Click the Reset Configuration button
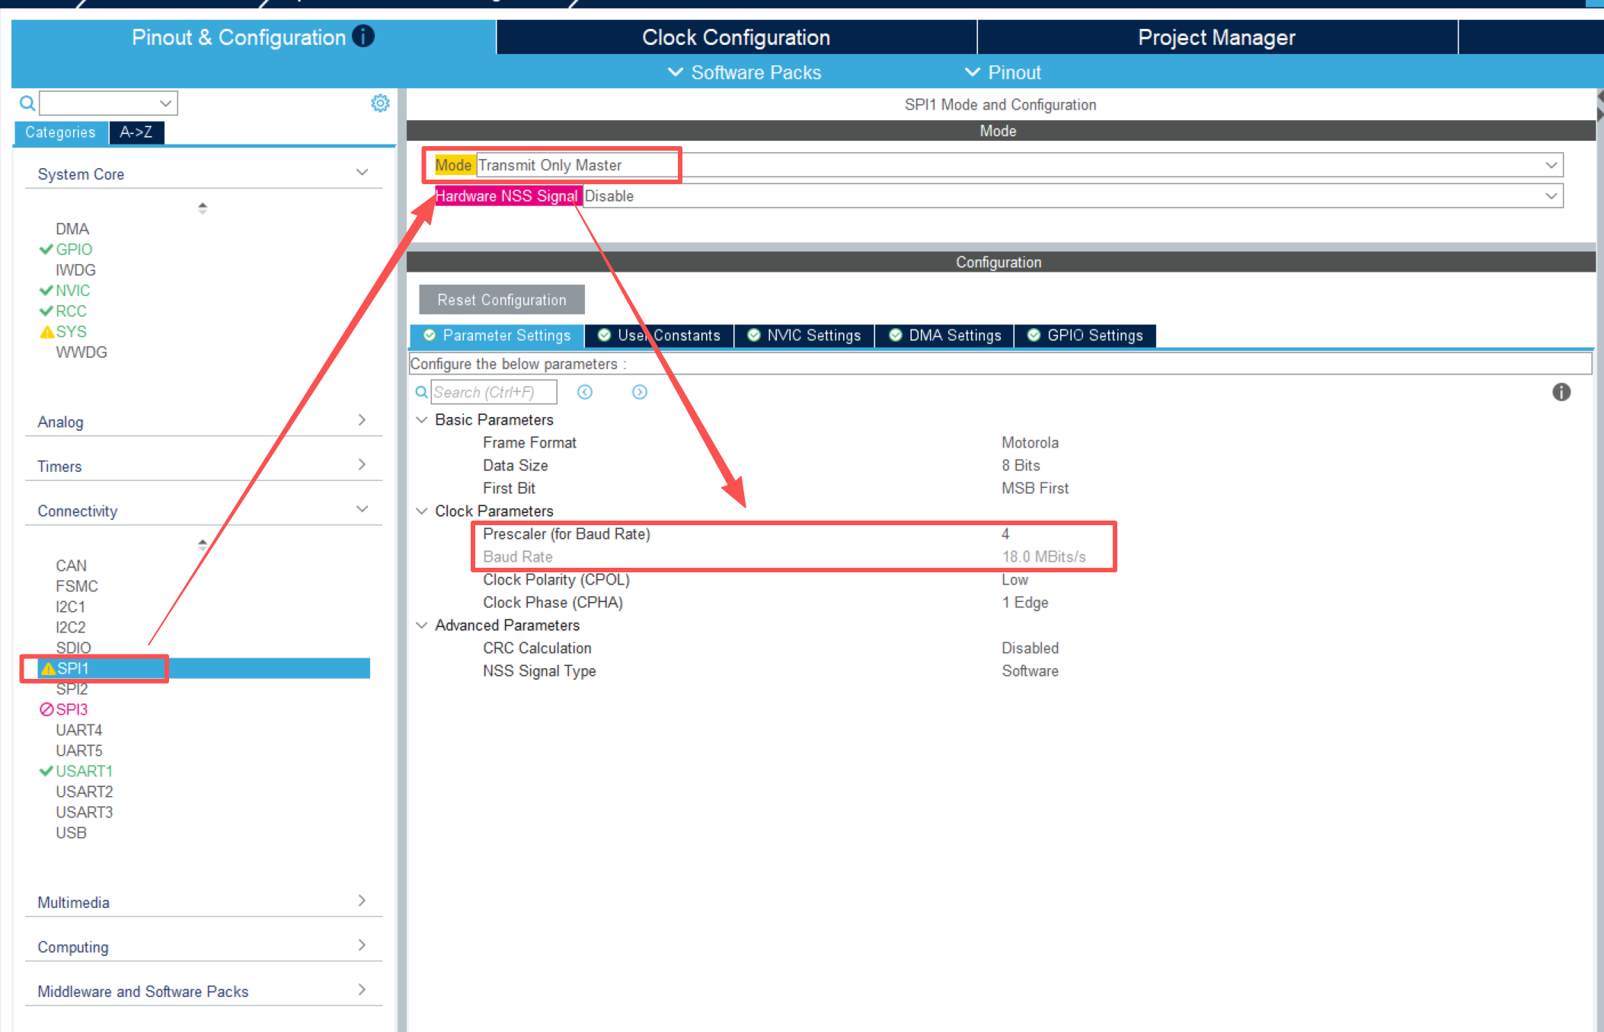 [x=502, y=300]
